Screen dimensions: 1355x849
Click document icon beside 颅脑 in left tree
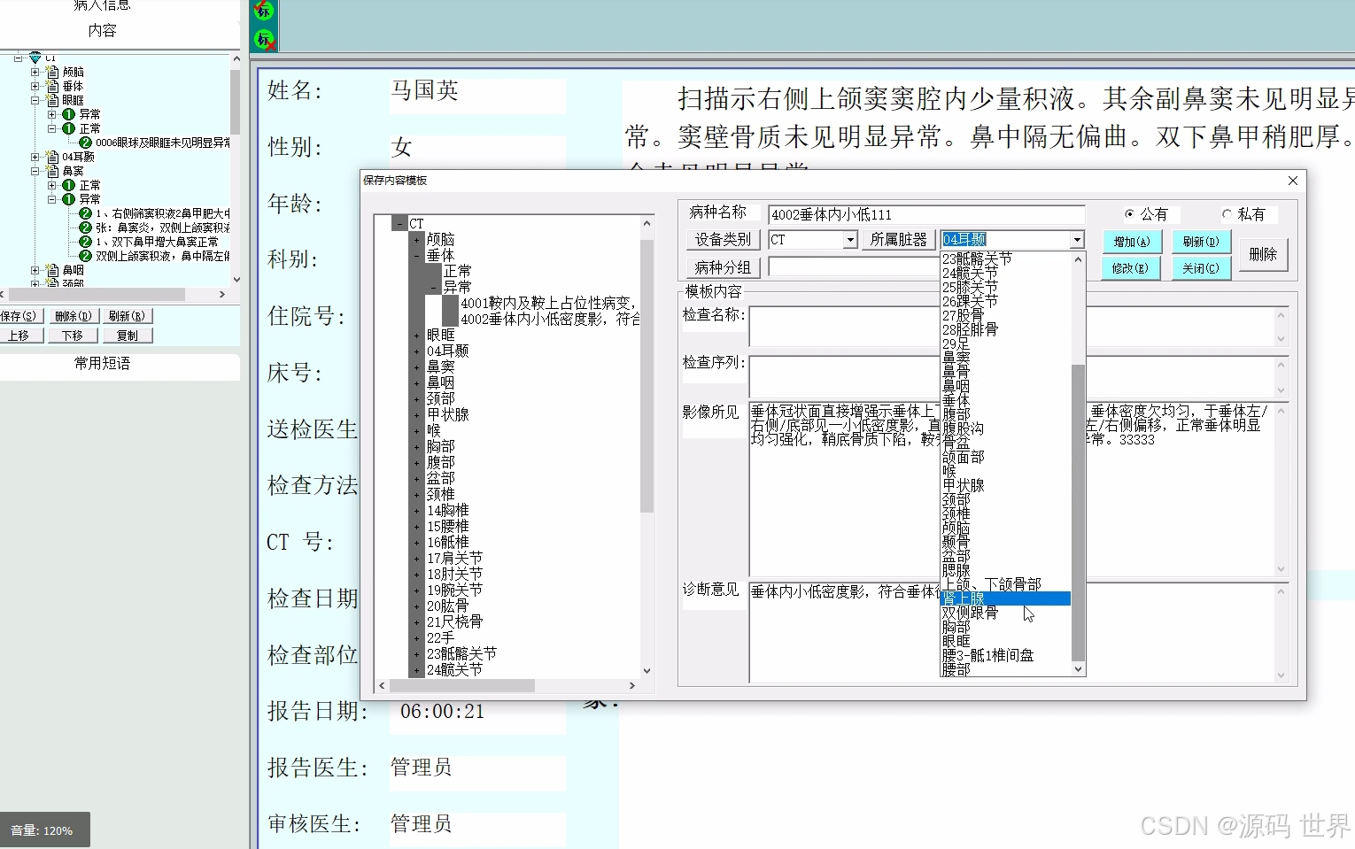pos(53,72)
